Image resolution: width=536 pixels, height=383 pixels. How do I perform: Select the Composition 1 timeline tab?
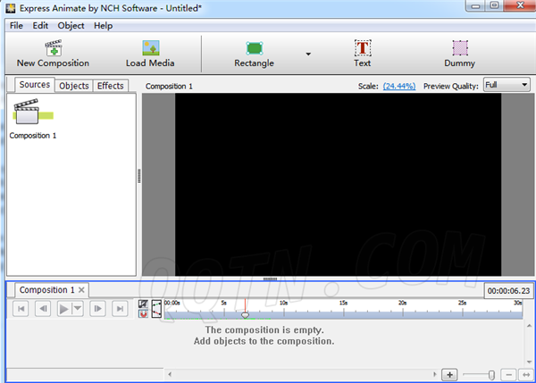click(46, 290)
